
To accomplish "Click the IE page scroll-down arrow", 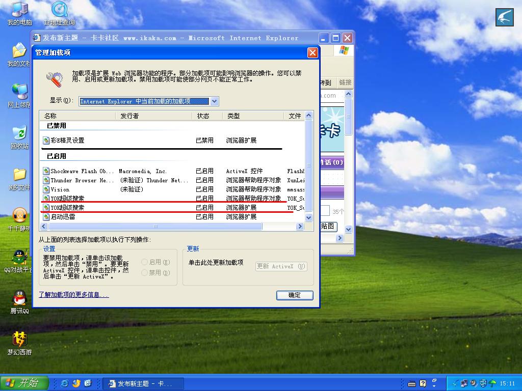I will pyautogui.click(x=349, y=229).
